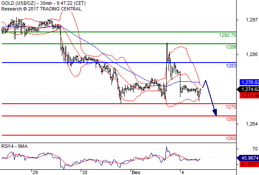Click the blue 1283 pivot level label
Viewport: 259px width, 175px height.
coord(231,66)
